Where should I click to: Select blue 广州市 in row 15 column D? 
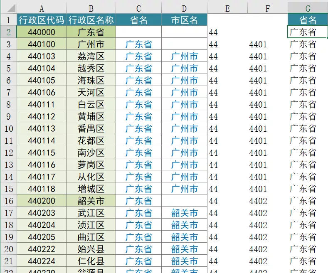pos(184,189)
